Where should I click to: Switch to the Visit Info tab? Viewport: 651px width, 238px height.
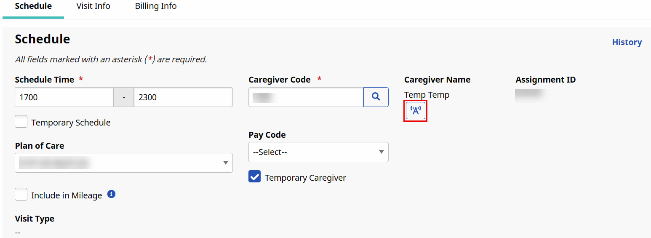[93, 6]
